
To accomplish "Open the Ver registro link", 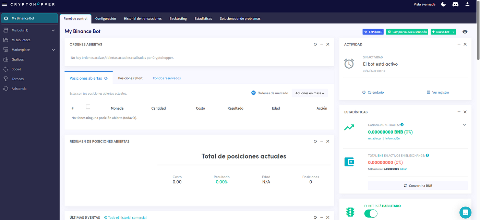I will coord(438,92).
